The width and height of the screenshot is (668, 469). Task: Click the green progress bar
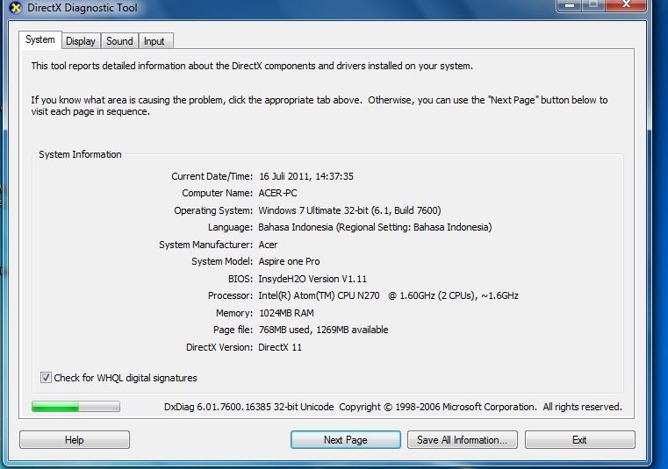(x=75, y=407)
